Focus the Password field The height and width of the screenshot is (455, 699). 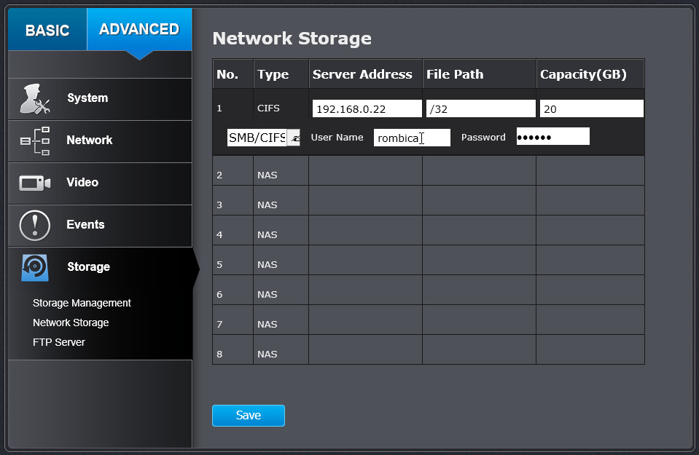tap(552, 137)
